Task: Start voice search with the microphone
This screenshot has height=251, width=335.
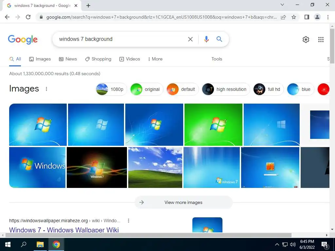Action: click(206, 39)
